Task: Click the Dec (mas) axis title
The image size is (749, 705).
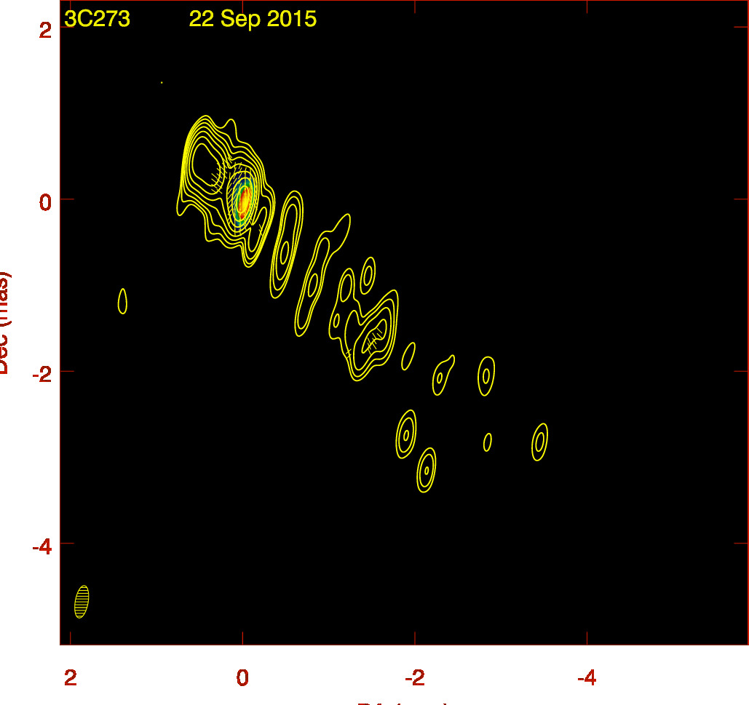Action: coord(4,322)
